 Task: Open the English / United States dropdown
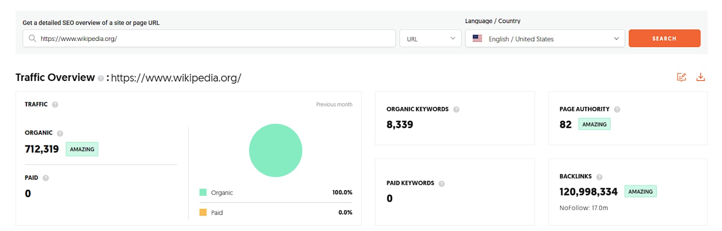click(x=545, y=39)
